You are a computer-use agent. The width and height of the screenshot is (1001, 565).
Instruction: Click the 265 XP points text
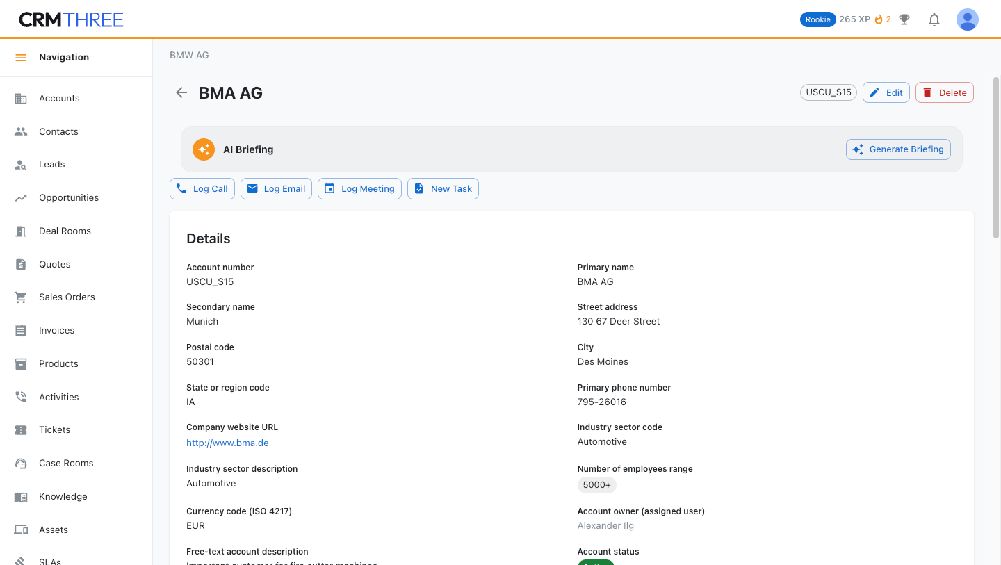click(x=854, y=19)
